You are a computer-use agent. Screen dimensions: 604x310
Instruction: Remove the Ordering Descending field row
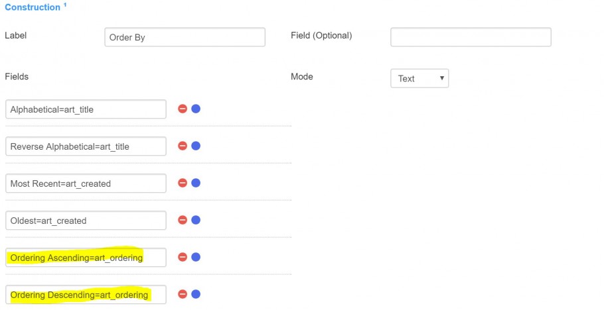183,294
